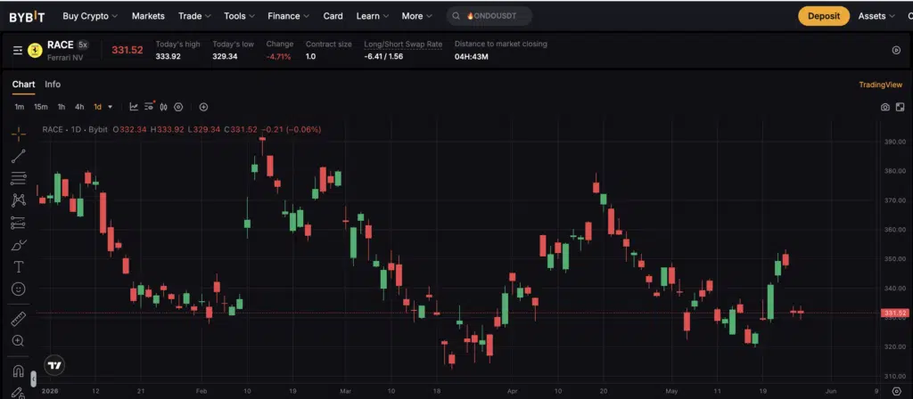913x399 pixels.
Task: Click the -4.71% change value
Action: coord(278,57)
